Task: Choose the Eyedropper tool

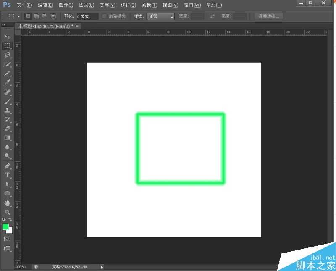Action: click(x=7, y=83)
